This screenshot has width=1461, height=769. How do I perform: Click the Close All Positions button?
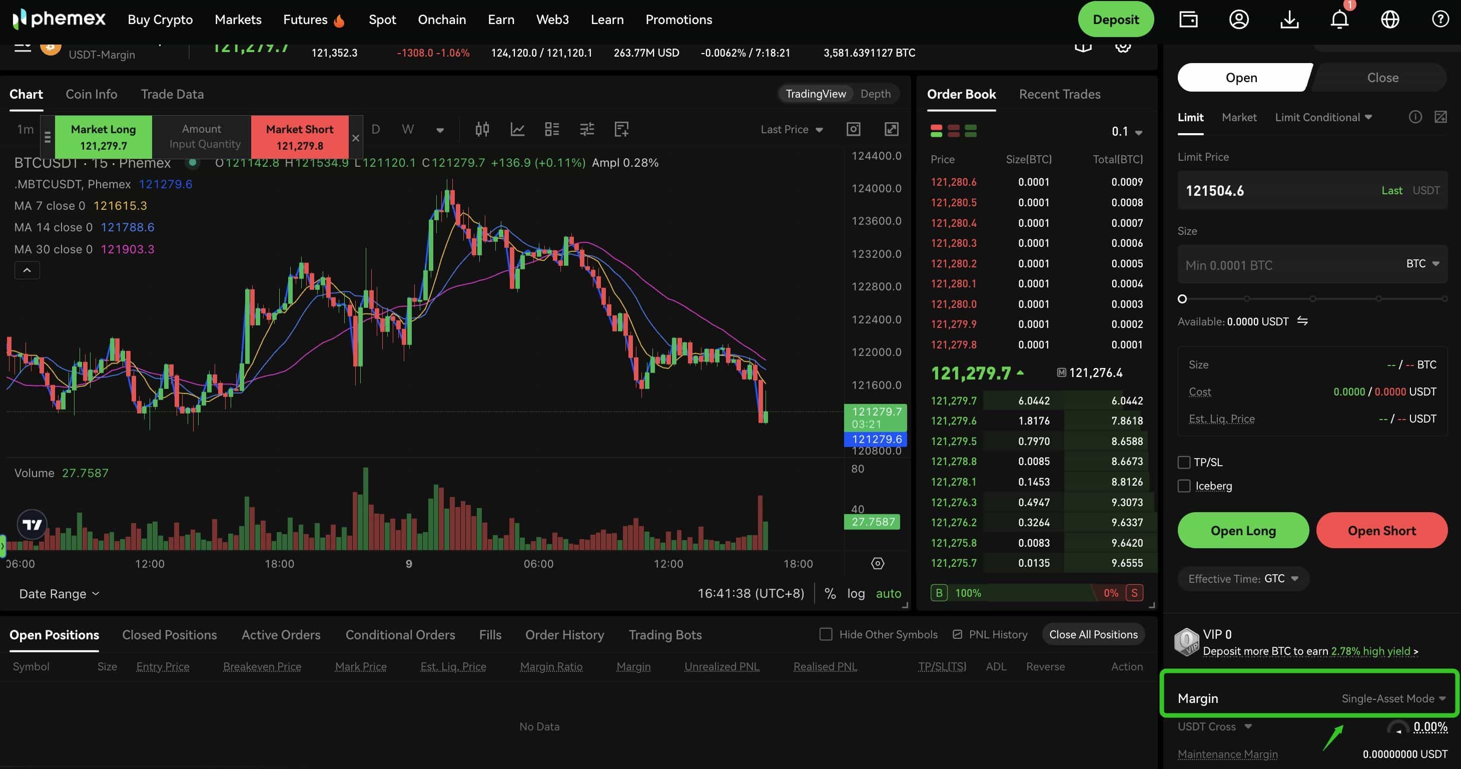(x=1093, y=634)
